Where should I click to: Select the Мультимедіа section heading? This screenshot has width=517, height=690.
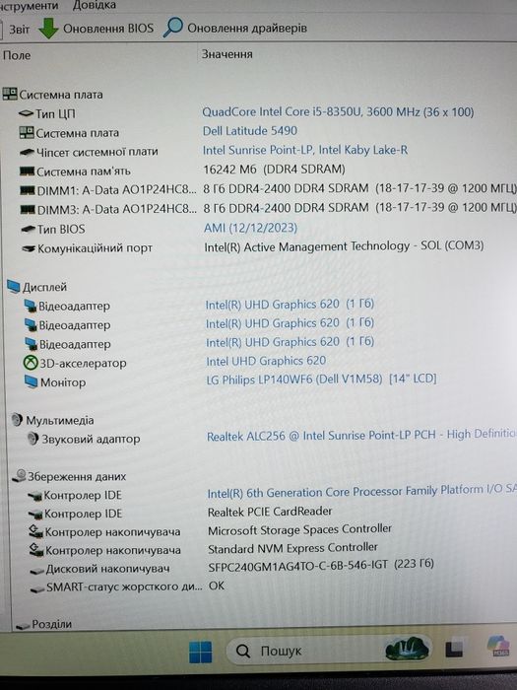(x=60, y=421)
